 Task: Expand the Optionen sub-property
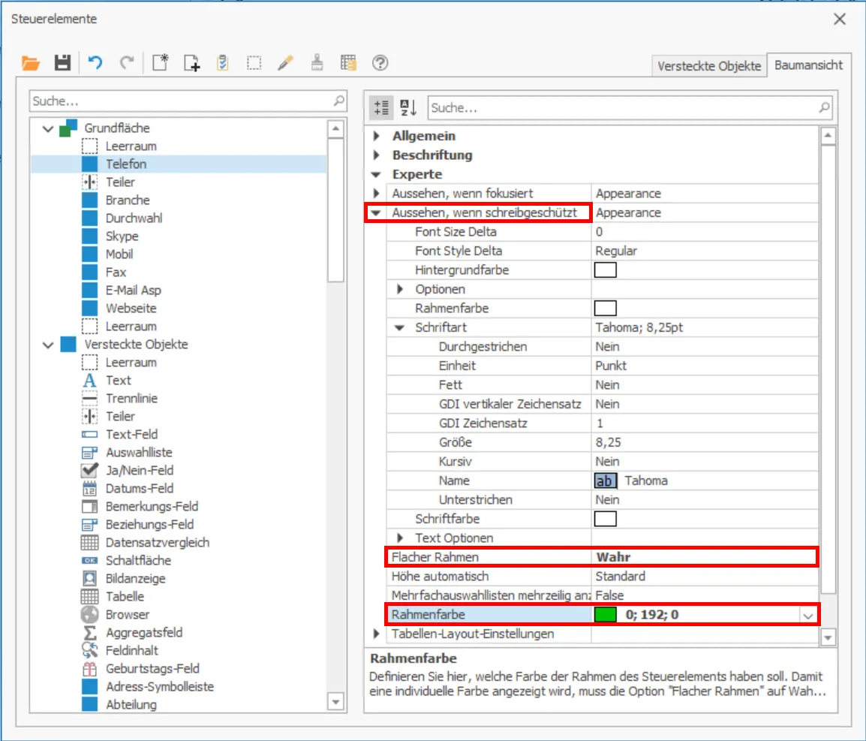pyautogui.click(x=400, y=289)
